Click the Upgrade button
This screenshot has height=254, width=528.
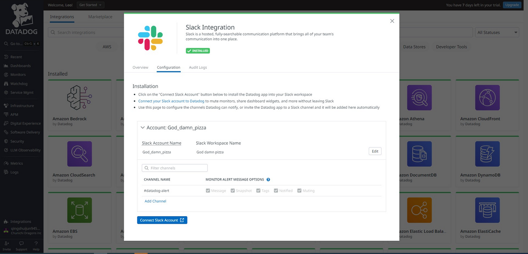pos(512,5)
